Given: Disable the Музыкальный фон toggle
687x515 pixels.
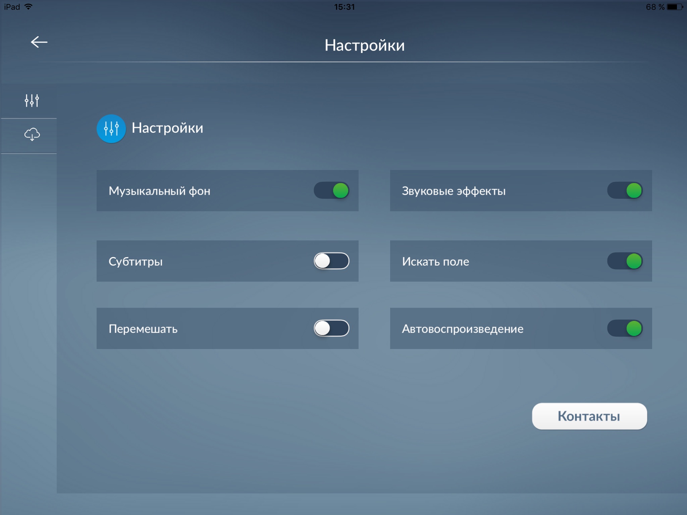Looking at the screenshot, I should [x=331, y=190].
